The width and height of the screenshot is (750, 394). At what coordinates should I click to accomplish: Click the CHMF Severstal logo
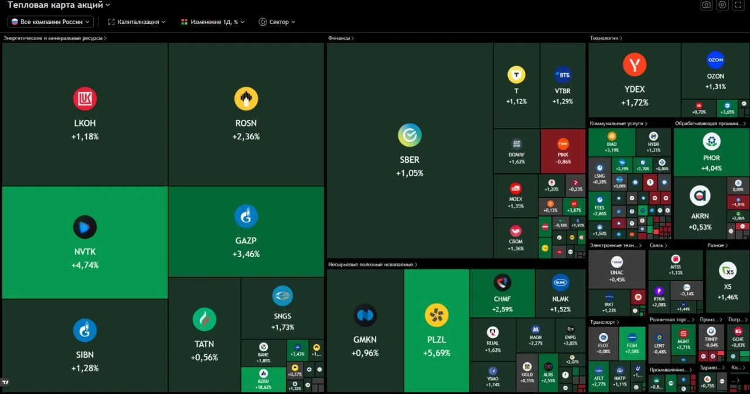click(502, 282)
